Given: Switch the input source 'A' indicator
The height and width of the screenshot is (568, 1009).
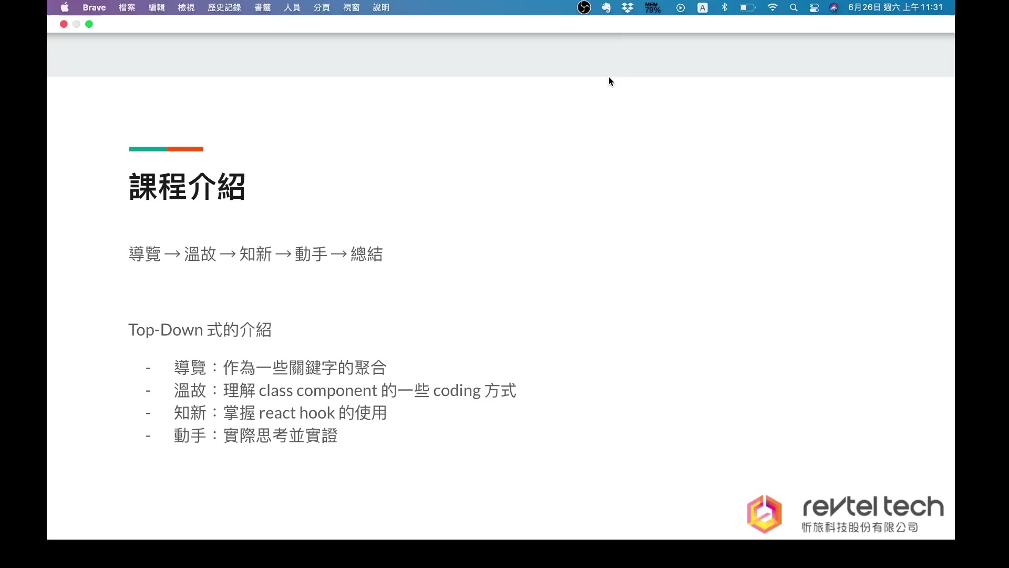Looking at the screenshot, I should click(703, 7).
